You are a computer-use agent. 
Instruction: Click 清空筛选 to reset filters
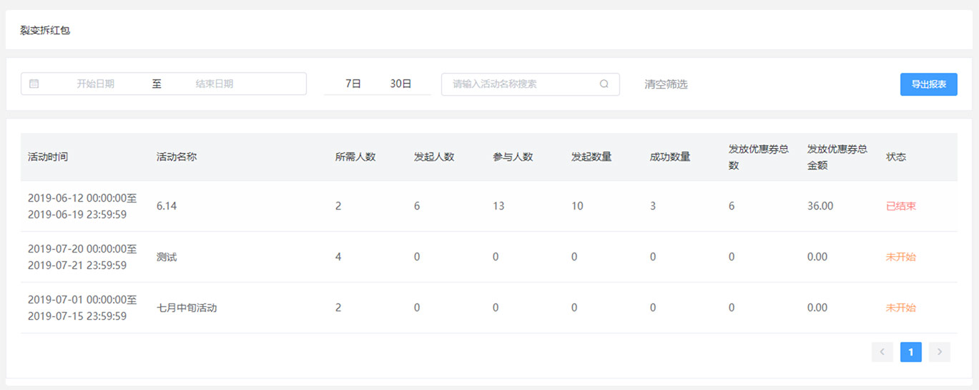click(666, 84)
